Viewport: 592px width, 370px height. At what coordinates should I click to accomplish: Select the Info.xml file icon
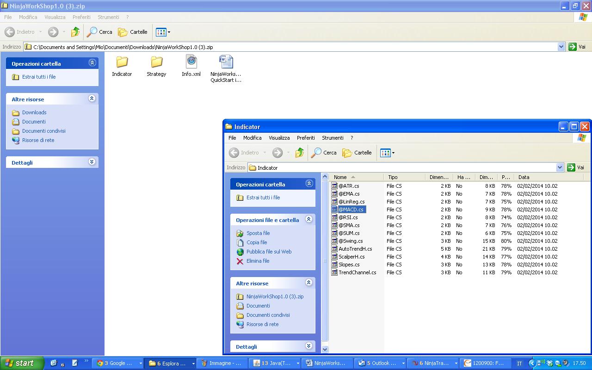tap(191, 66)
